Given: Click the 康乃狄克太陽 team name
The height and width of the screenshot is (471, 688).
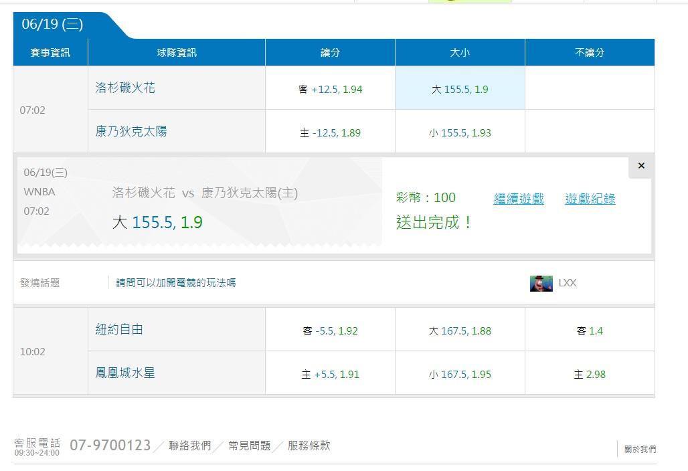Looking at the screenshot, I should coord(131,131).
